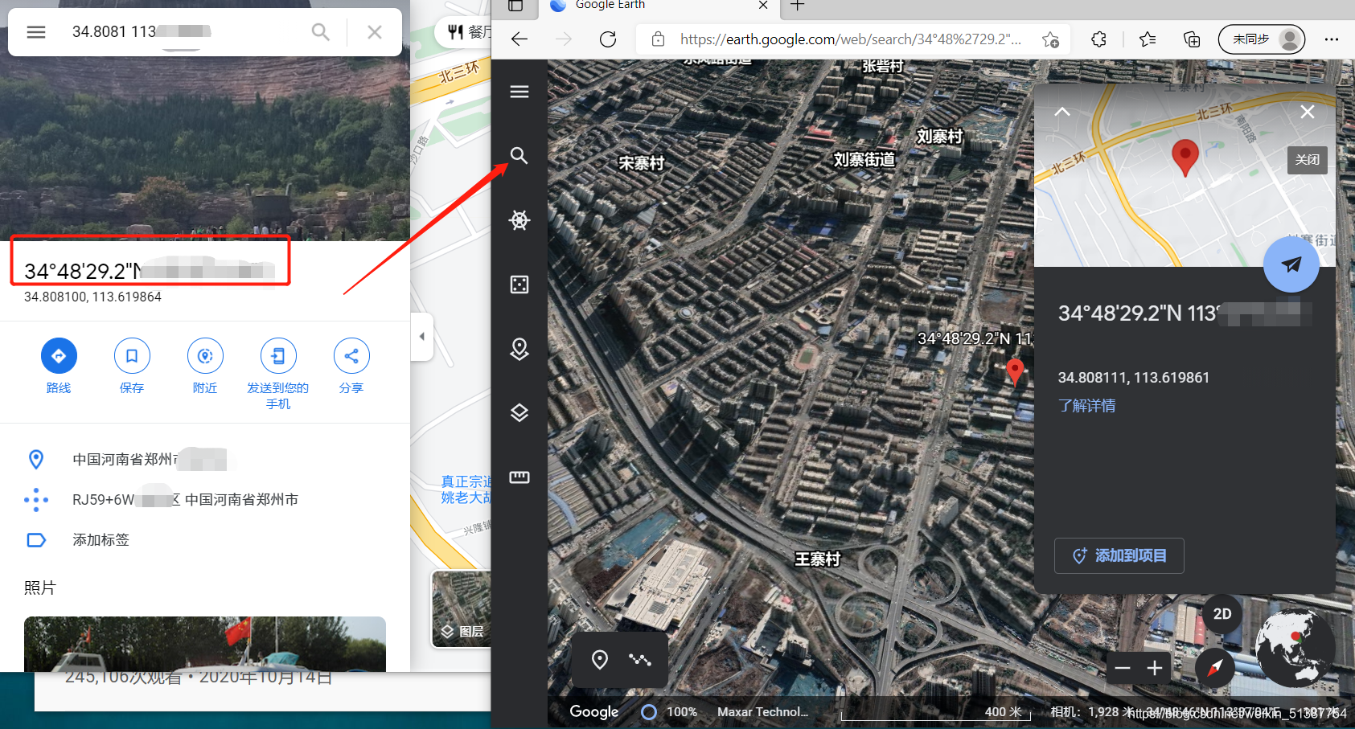The image size is (1355, 729).
Task: Click the globe overview in Google Earth
Action: click(x=1295, y=647)
